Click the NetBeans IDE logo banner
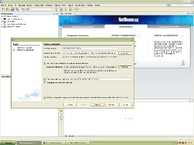 point(126,20)
